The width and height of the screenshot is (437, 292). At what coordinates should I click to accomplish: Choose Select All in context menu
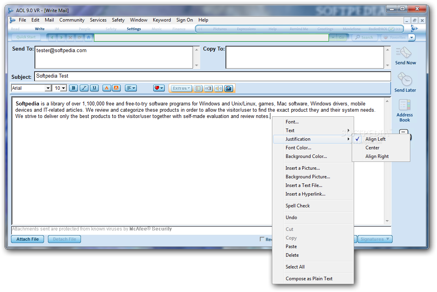click(313, 267)
